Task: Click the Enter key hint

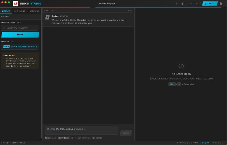Action: (x=48, y=138)
